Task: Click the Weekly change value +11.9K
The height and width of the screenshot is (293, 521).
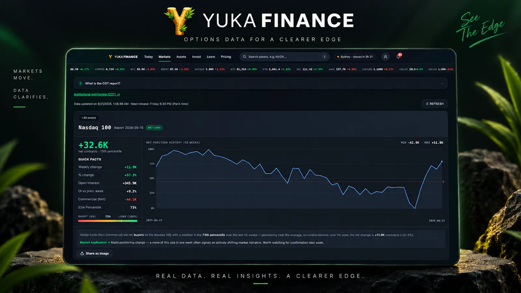Action: coord(131,167)
